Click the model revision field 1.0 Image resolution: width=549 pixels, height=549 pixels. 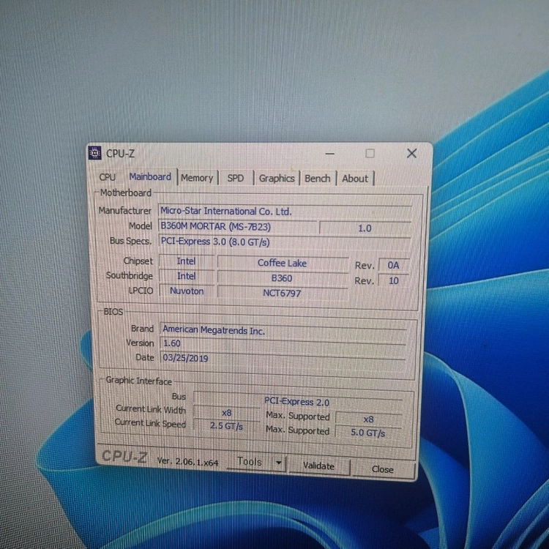tap(365, 228)
